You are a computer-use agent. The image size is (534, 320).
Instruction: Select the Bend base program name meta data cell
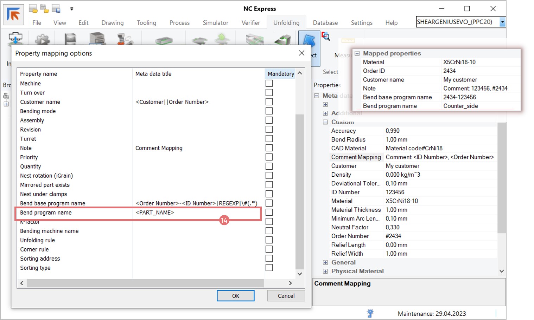pos(196,203)
